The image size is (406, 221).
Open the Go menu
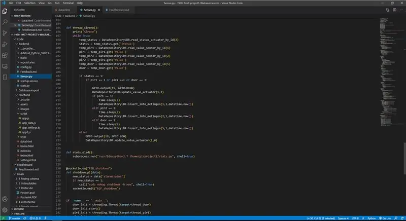(49, 3)
